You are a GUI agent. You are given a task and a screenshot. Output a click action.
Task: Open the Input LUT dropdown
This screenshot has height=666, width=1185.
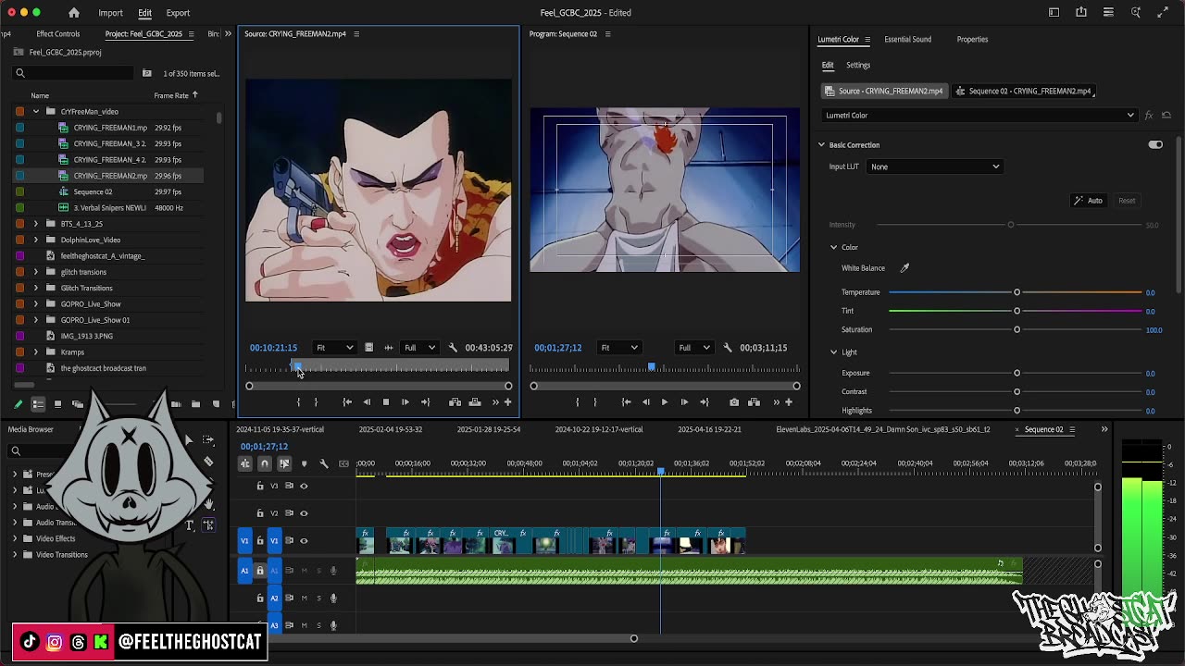(x=935, y=166)
